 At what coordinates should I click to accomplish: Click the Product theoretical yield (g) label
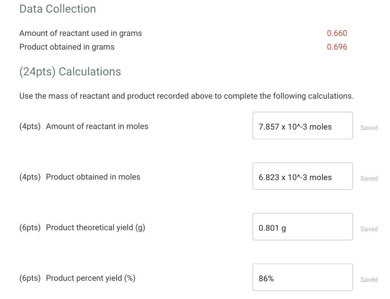(x=95, y=227)
